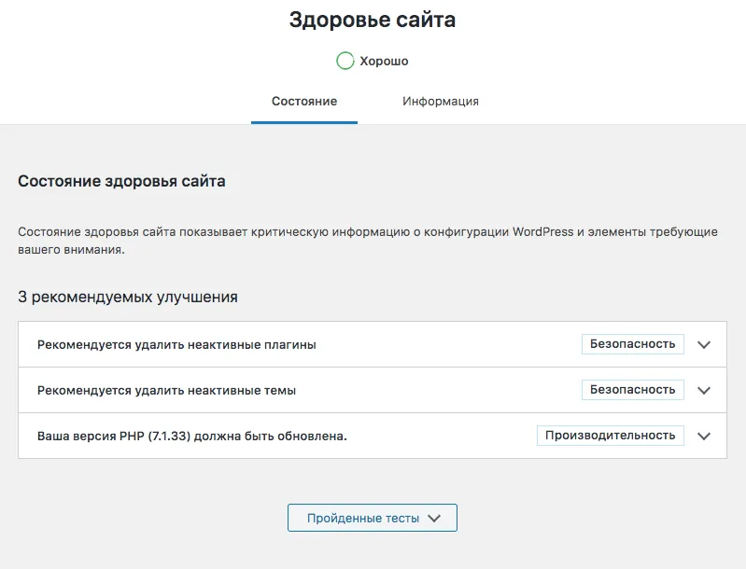Screen dimensions: 746x569
Task: Expand the inactive themes recommendation chevron
Action: click(704, 390)
